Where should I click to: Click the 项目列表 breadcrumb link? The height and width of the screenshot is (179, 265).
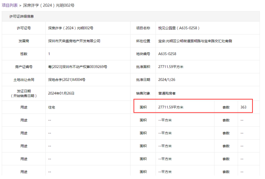10,5
